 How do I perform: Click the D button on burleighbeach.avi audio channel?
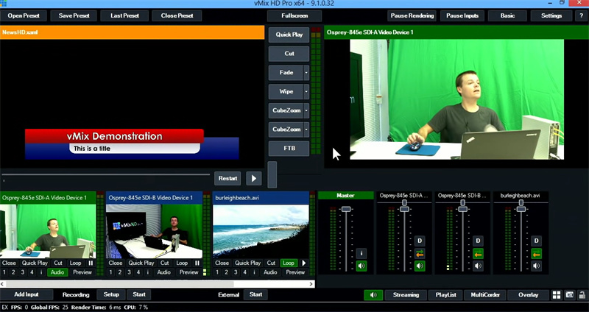click(x=537, y=241)
